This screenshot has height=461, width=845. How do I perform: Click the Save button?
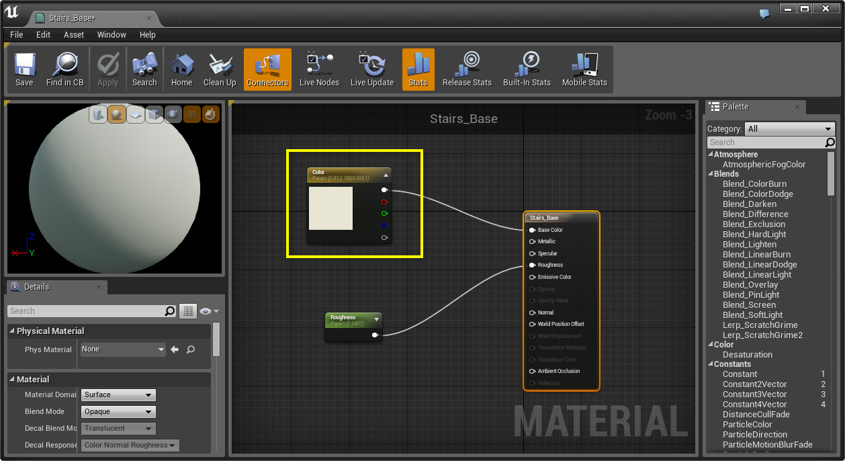pos(25,67)
